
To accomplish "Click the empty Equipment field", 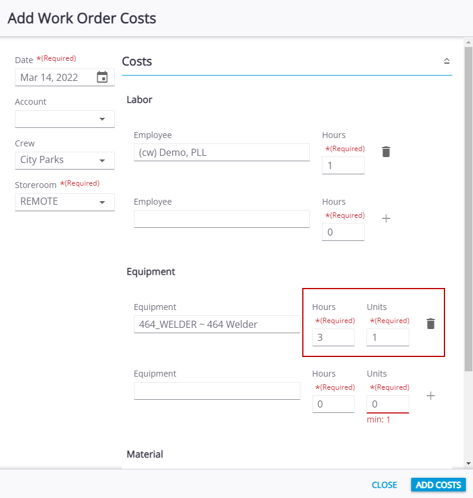I will coord(217,391).
